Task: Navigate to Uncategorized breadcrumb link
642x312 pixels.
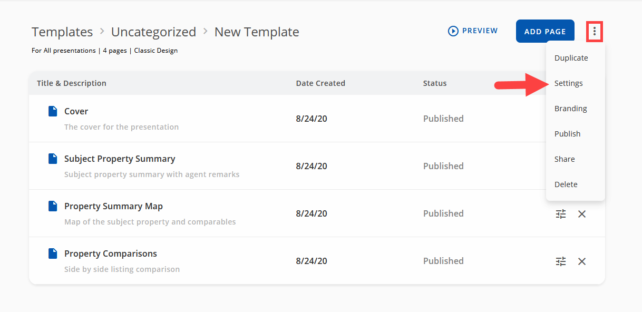Action: pyautogui.click(x=153, y=32)
